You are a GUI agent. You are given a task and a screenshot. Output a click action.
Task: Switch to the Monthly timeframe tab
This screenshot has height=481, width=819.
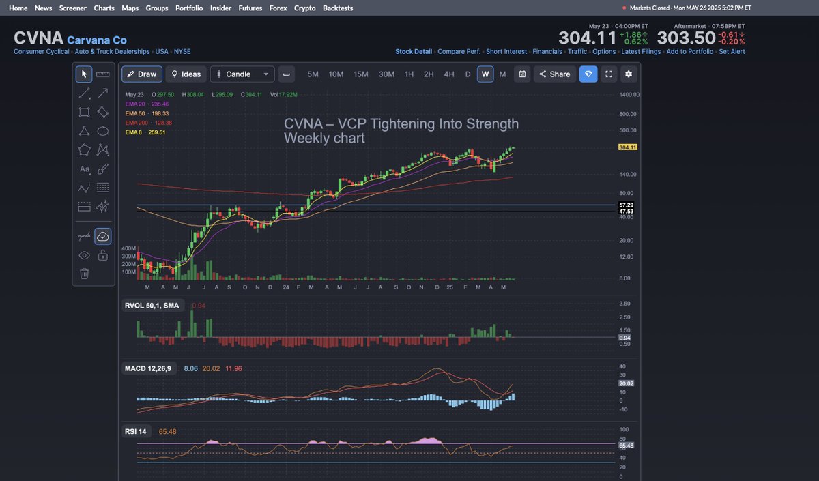coord(502,74)
